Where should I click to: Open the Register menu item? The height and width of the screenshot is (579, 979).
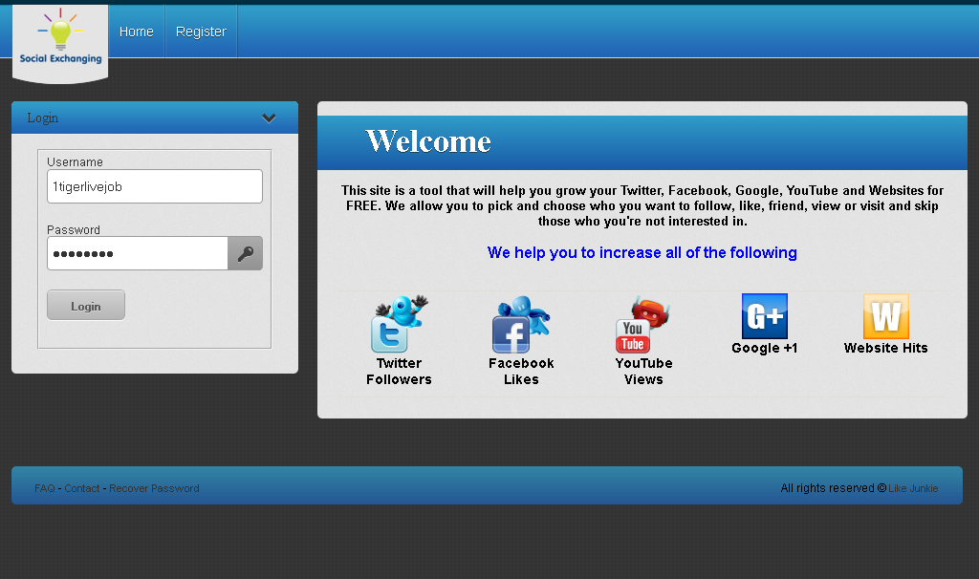[x=201, y=32]
